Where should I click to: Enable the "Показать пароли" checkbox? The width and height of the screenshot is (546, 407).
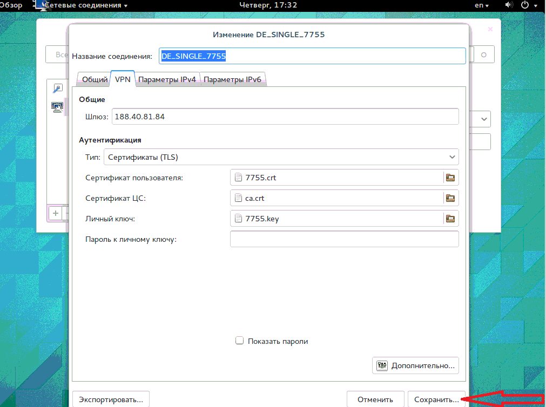pyautogui.click(x=240, y=341)
